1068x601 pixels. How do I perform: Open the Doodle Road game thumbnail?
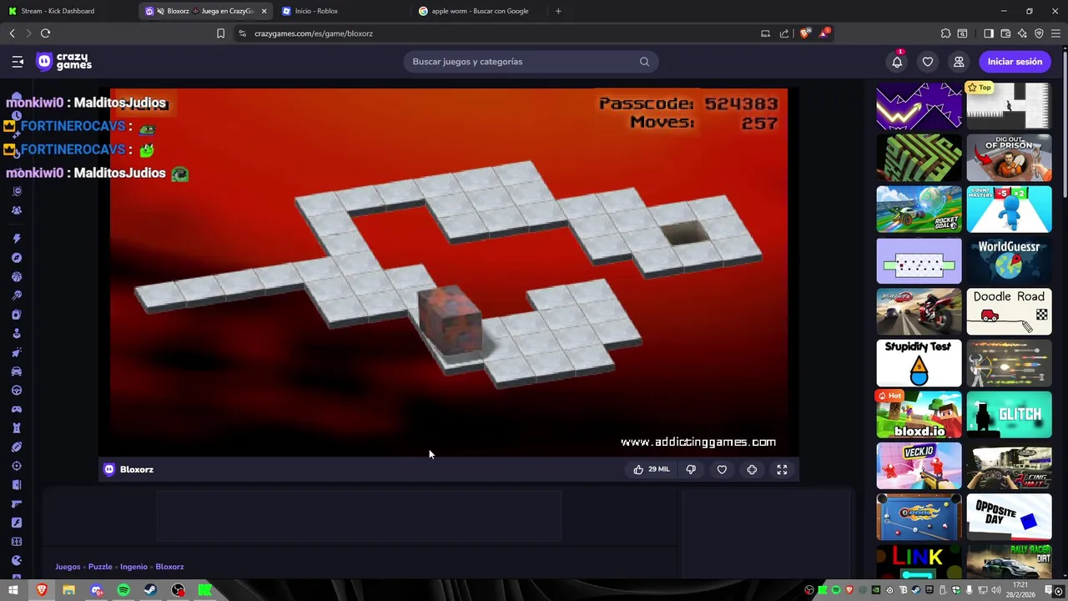point(1009,312)
